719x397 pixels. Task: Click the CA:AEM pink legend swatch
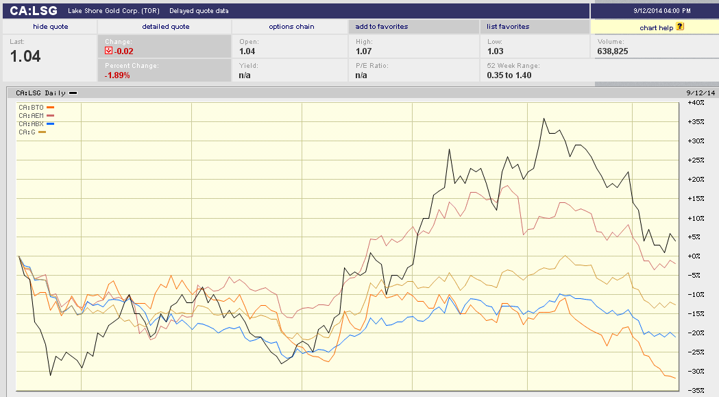[51, 116]
